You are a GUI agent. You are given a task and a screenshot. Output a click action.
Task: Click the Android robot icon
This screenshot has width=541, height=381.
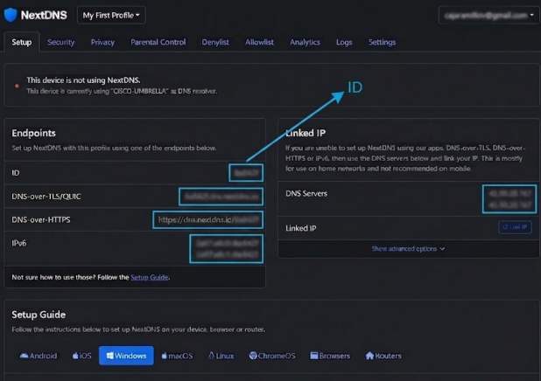pos(24,356)
